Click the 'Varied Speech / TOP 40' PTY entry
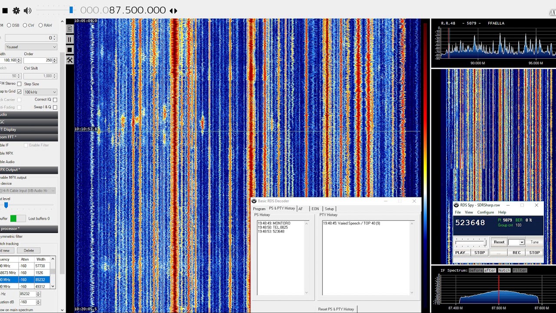 coord(351,223)
